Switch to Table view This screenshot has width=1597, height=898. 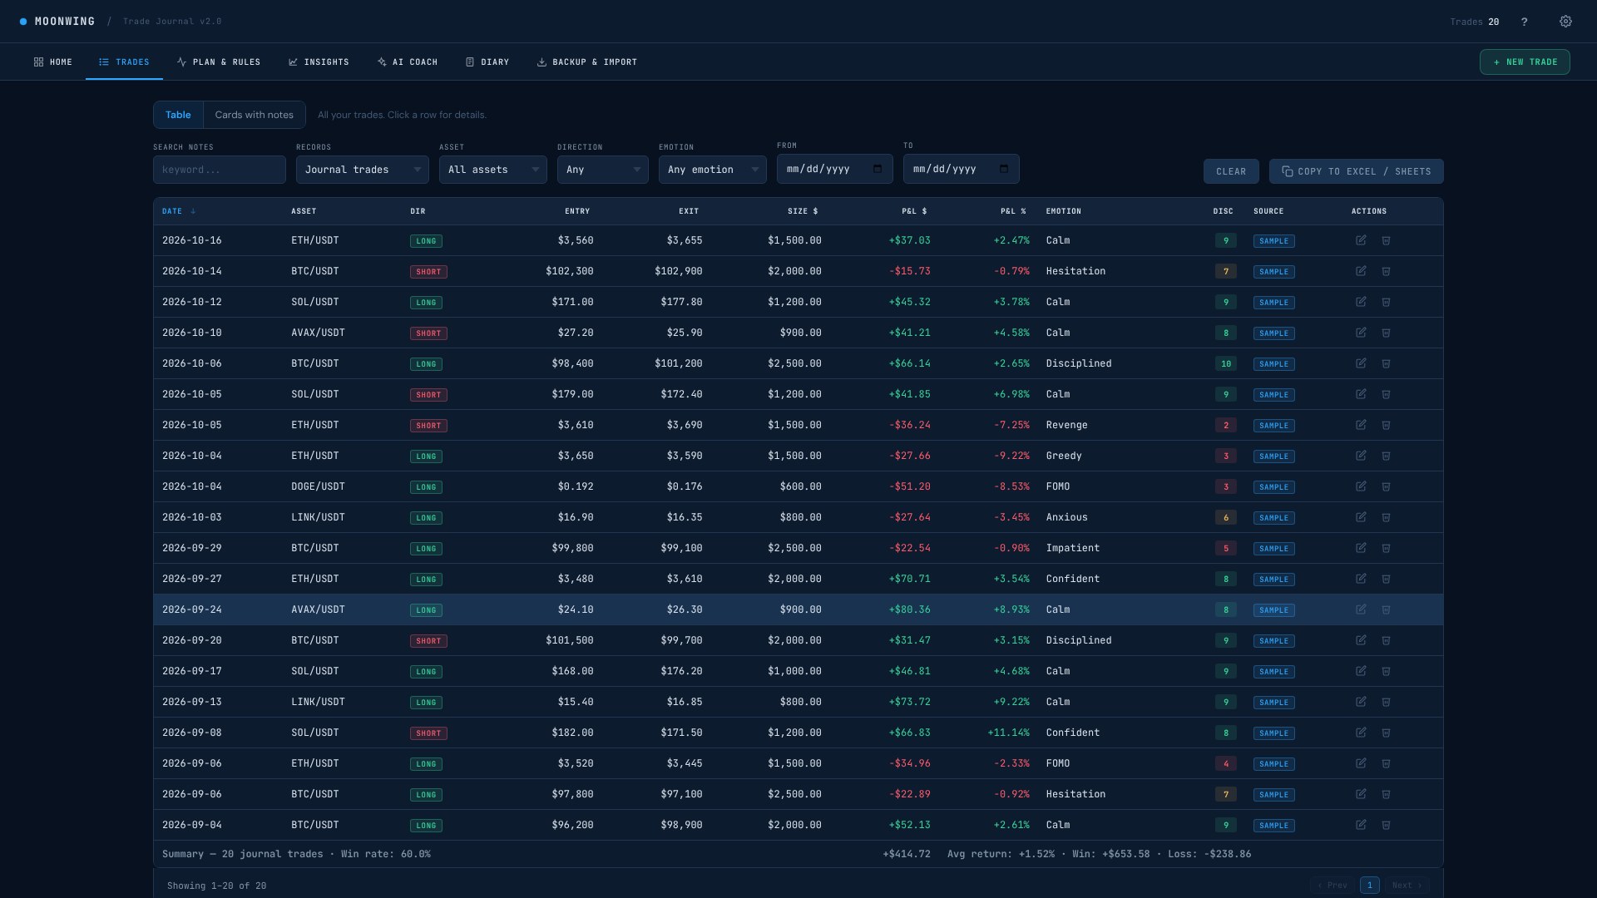pos(178,115)
